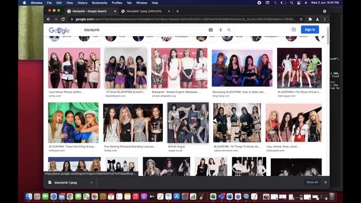Open the Window menu
The image size is (361, 203).
point(142,3)
